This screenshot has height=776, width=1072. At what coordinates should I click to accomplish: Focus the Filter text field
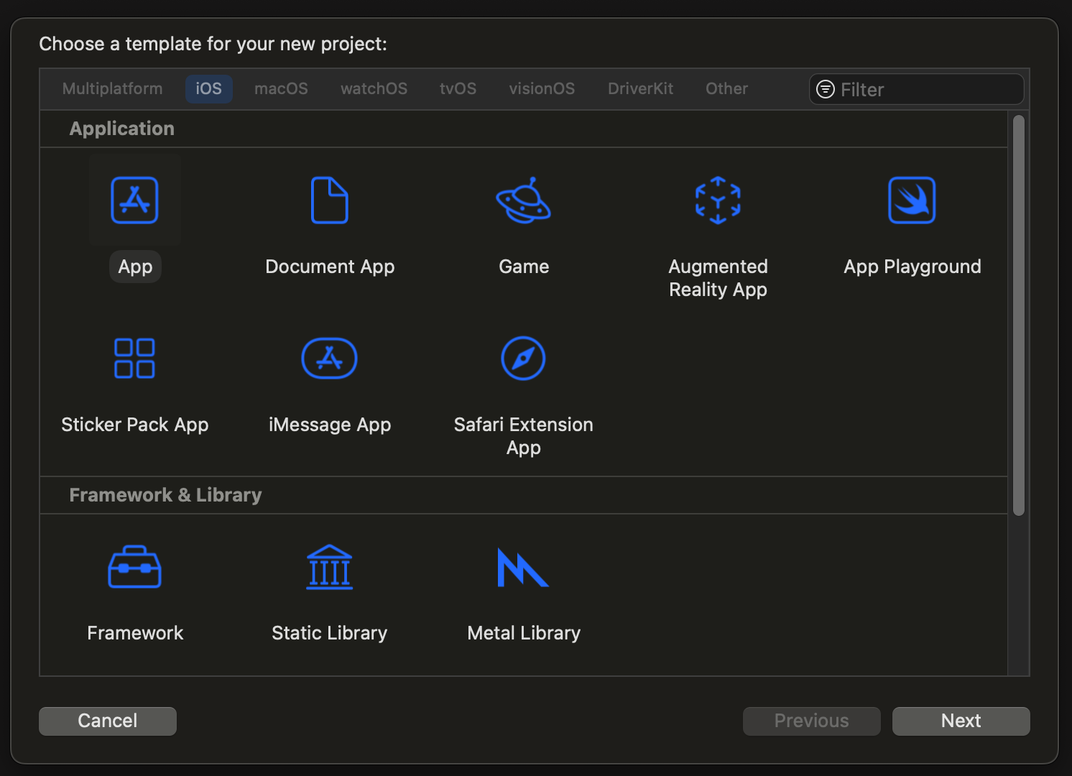(x=917, y=89)
